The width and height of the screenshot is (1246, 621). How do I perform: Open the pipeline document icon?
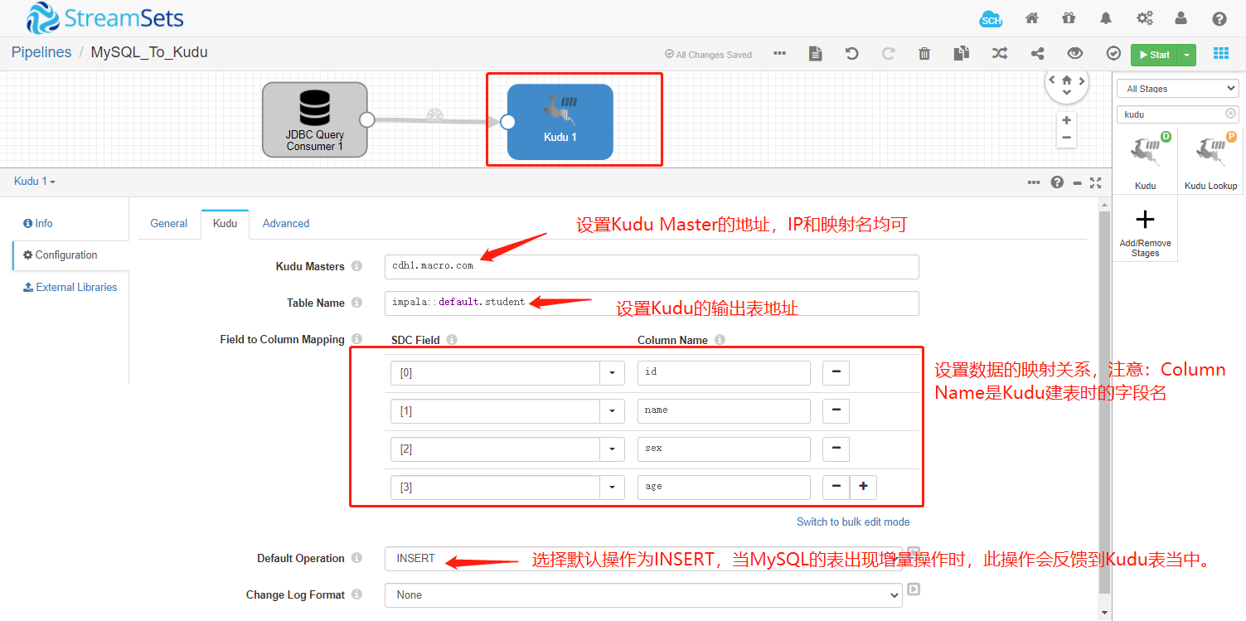point(816,53)
